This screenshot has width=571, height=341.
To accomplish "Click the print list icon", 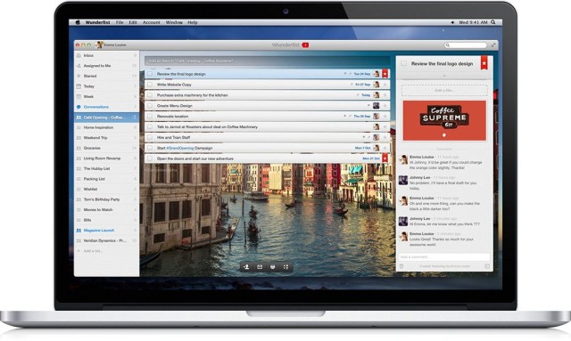I will pos(272,267).
